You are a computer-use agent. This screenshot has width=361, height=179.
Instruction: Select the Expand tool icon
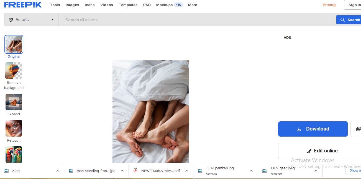[14, 102]
